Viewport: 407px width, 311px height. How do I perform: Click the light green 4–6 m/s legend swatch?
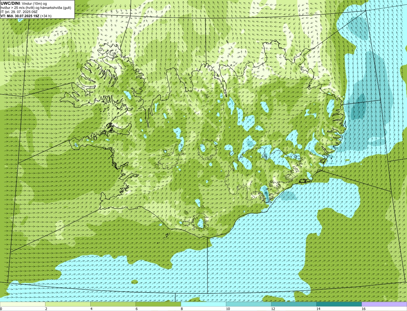coord(113,304)
